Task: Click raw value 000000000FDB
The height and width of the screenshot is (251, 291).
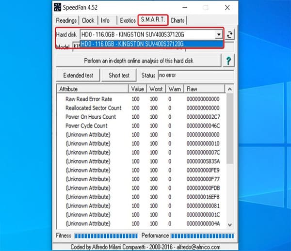Action: click(x=203, y=188)
